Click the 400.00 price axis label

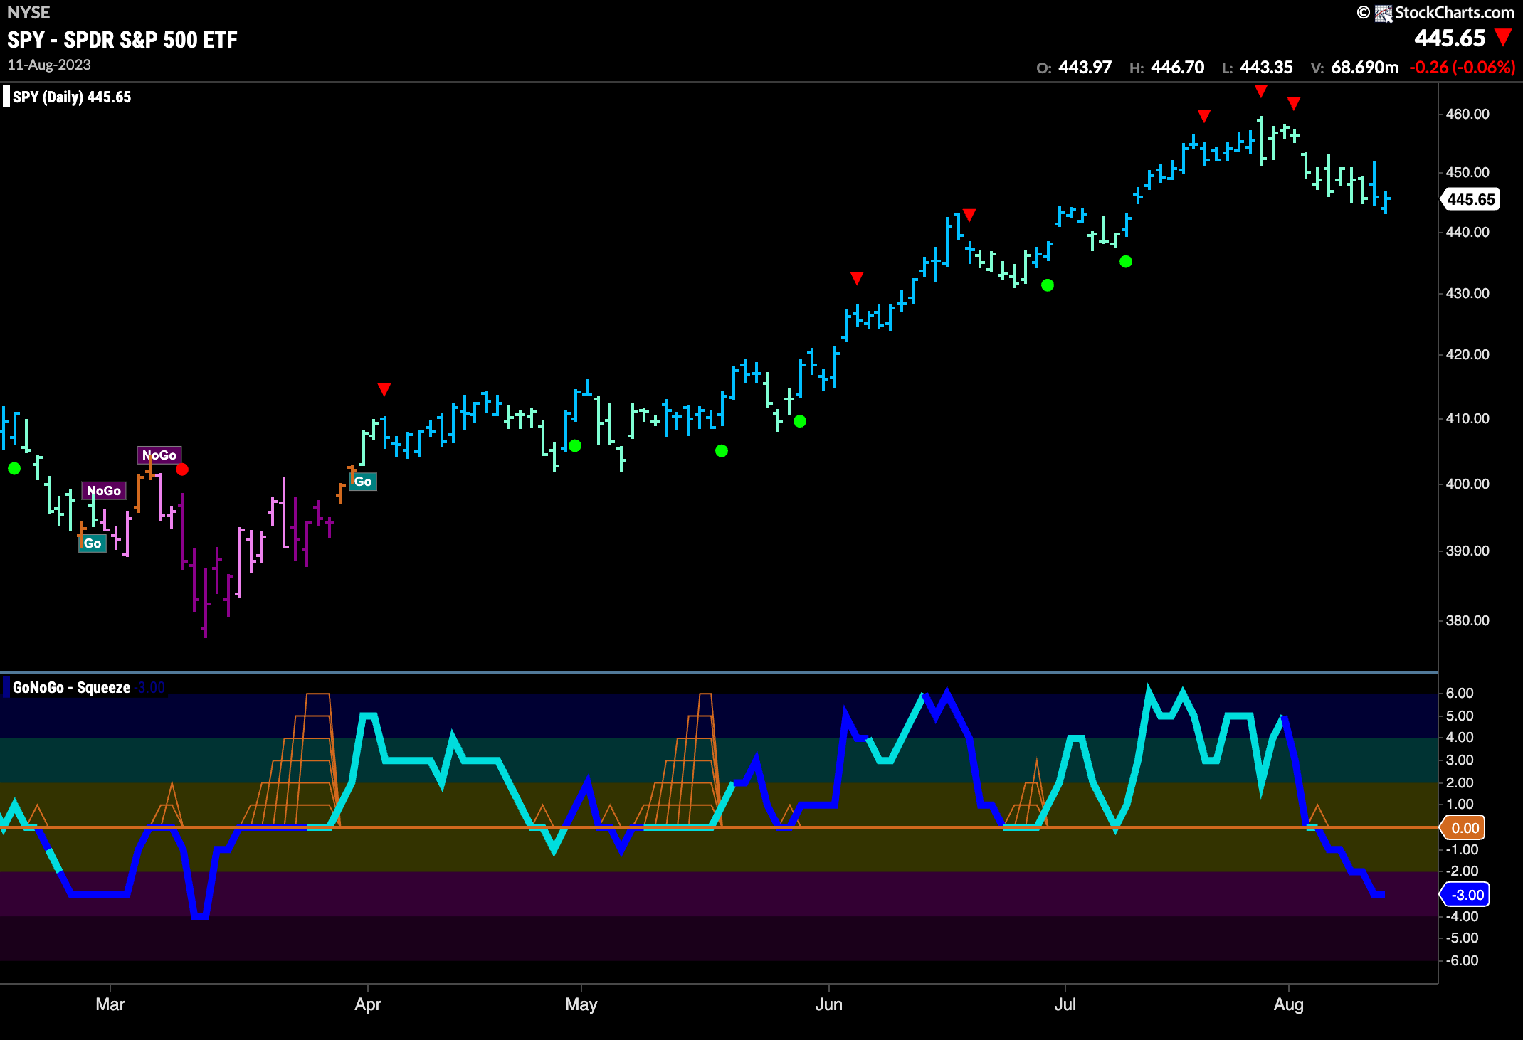[1467, 484]
